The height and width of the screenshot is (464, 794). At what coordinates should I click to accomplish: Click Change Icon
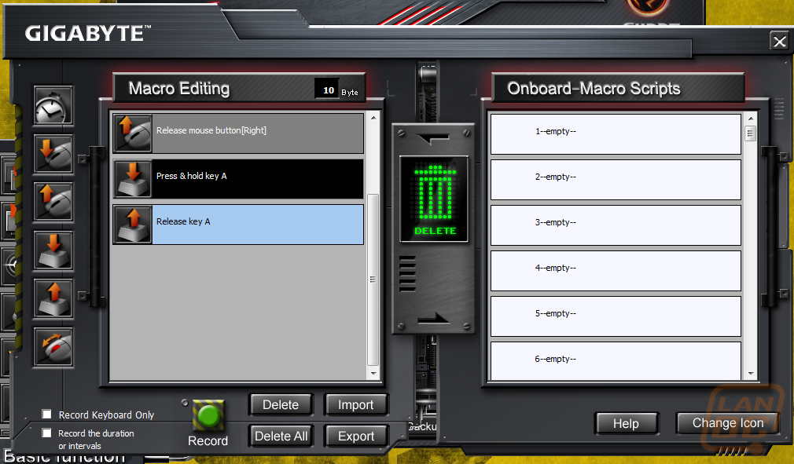click(x=727, y=422)
